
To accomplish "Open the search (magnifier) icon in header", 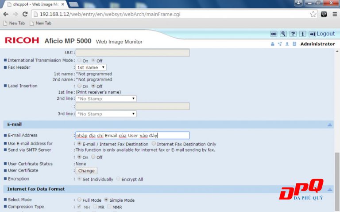I will pyautogui.click(x=283, y=34).
